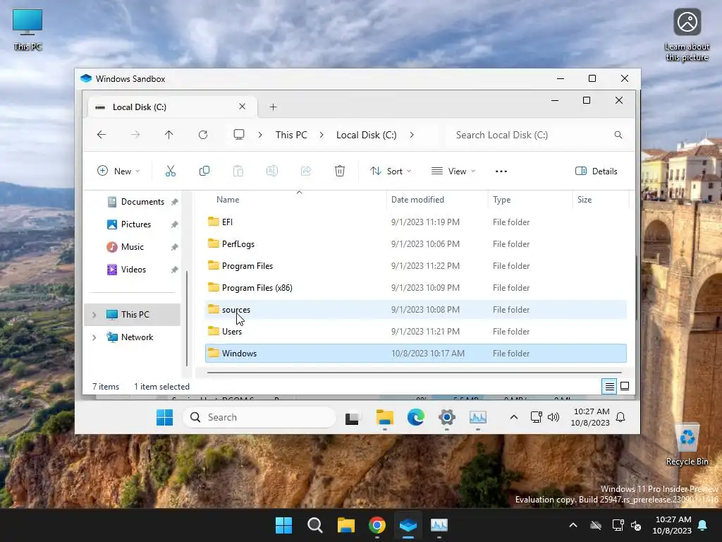Screen dimensions: 722x542
Task: Open Sandbox Start menu Windows logo
Action: coord(164,417)
